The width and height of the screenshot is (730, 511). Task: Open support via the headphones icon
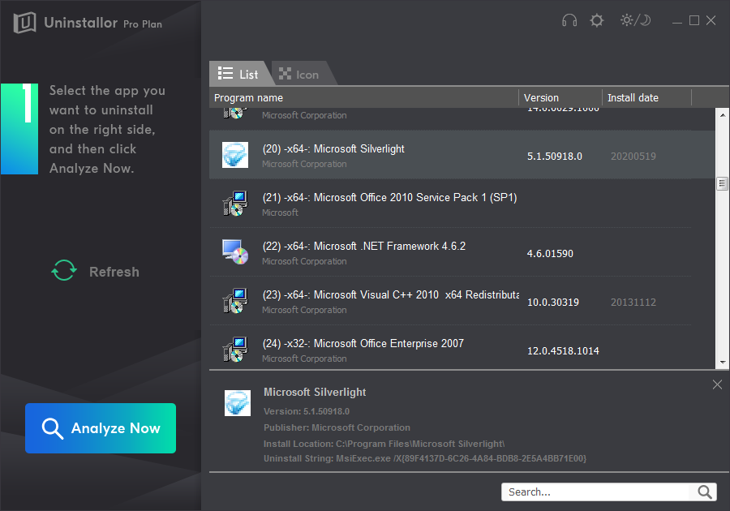[x=569, y=20]
